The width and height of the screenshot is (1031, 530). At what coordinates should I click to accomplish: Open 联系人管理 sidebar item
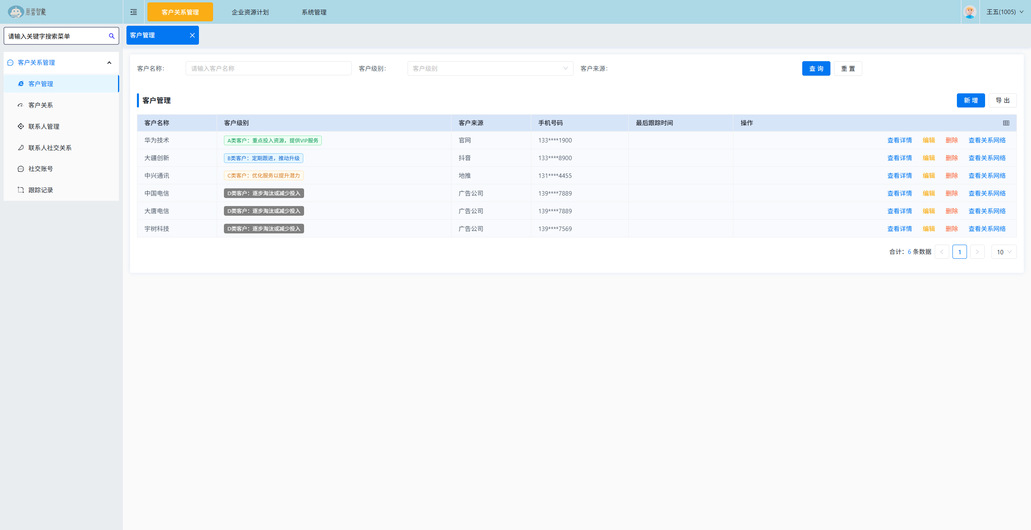44,126
